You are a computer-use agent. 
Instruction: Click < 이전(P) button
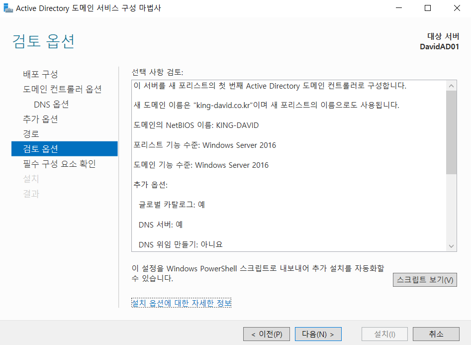click(x=267, y=334)
